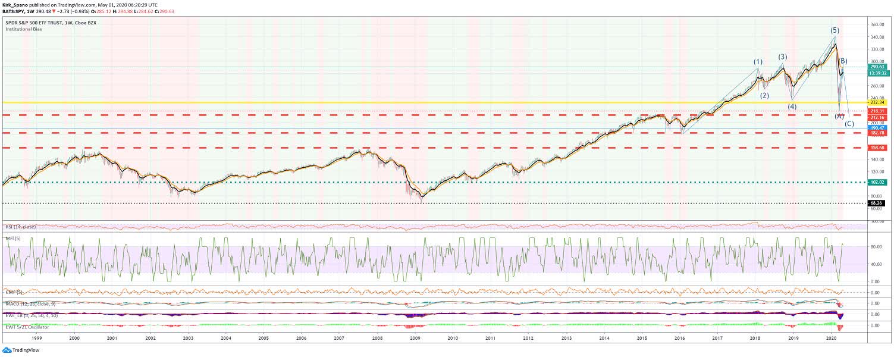This screenshot has height=357, width=894.
Task: Click the 120.00 price axis label
Action: click(x=878, y=171)
